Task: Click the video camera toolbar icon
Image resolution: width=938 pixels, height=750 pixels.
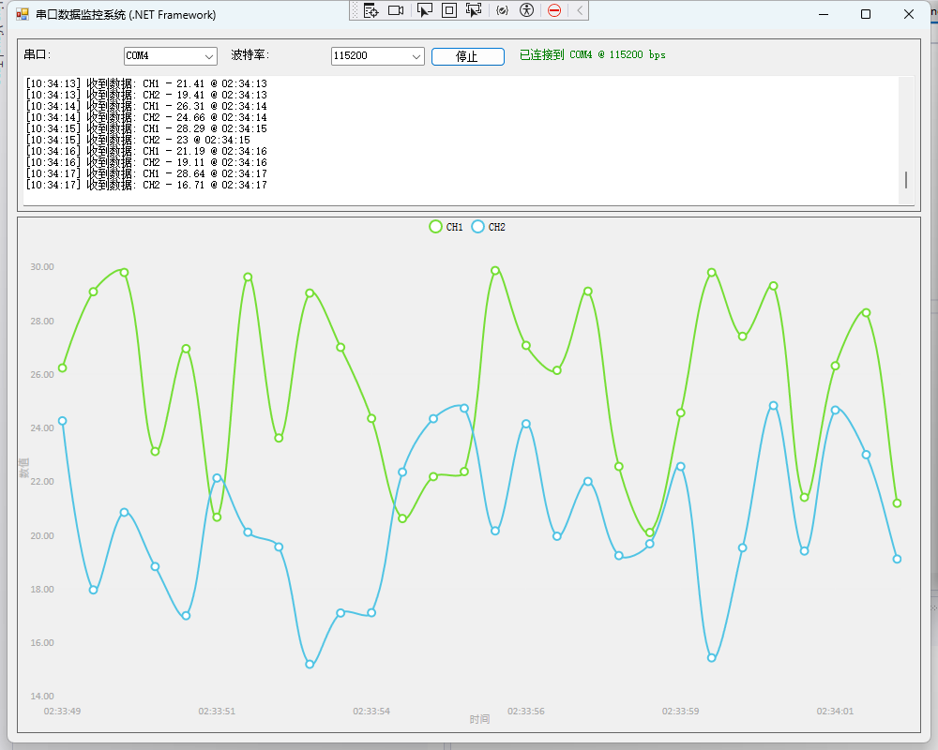Action: click(x=396, y=10)
